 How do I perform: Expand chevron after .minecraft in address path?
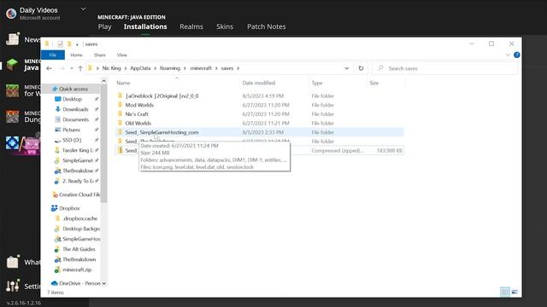216,68
